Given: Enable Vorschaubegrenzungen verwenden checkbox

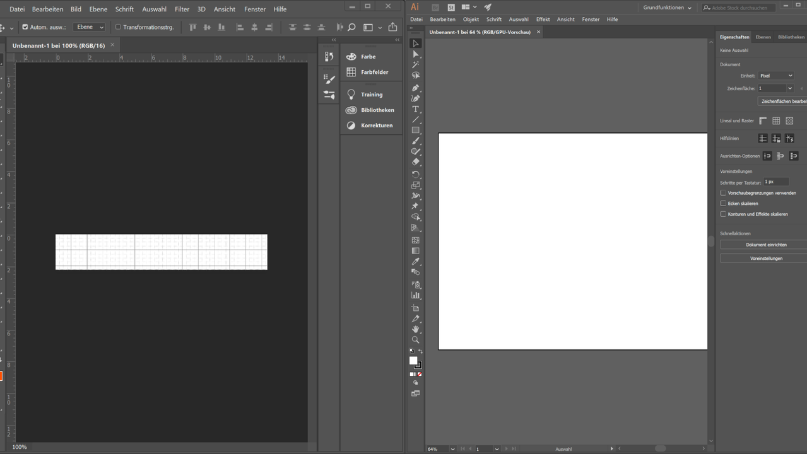Looking at the screenshot, I should pyautogui.click(x=723, y=193).
